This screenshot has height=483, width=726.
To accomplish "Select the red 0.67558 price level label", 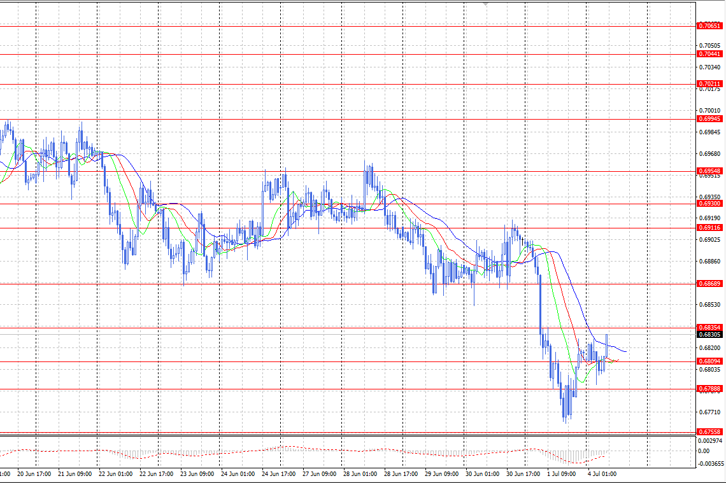I will 709,432.
